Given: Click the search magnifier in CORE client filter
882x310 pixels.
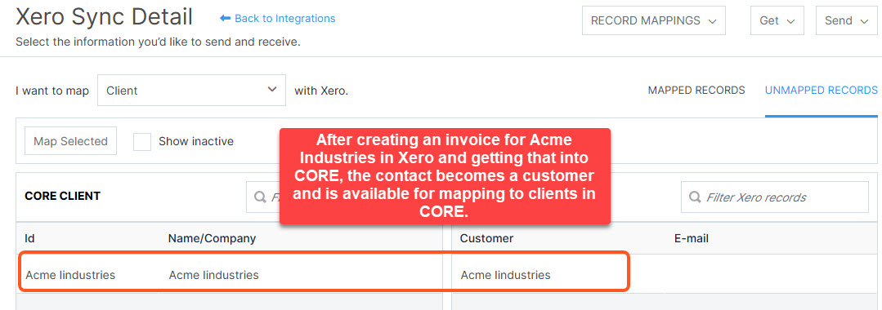Looking at the screenshot, I should pos(260,197).
